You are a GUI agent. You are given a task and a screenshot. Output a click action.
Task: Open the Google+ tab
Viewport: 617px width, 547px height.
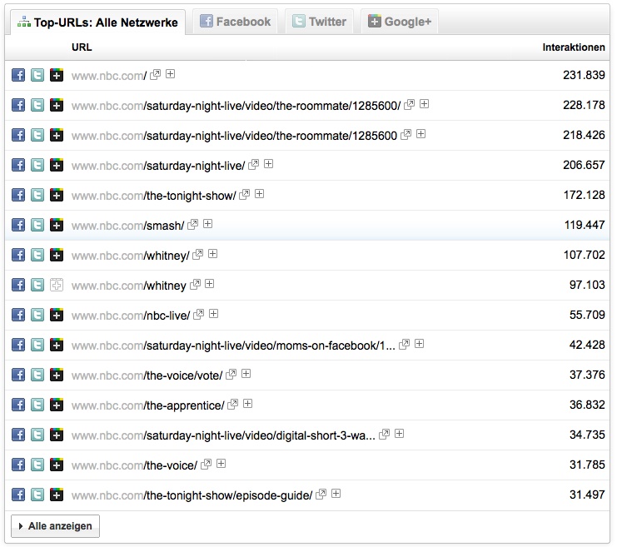pyautogui.click(x=399, y=22)
